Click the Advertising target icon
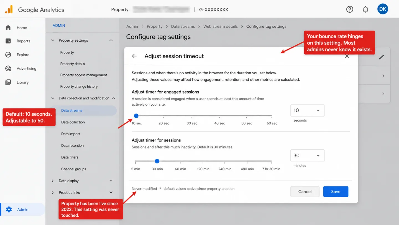This screenshot has height=225, width=399. 8,69
